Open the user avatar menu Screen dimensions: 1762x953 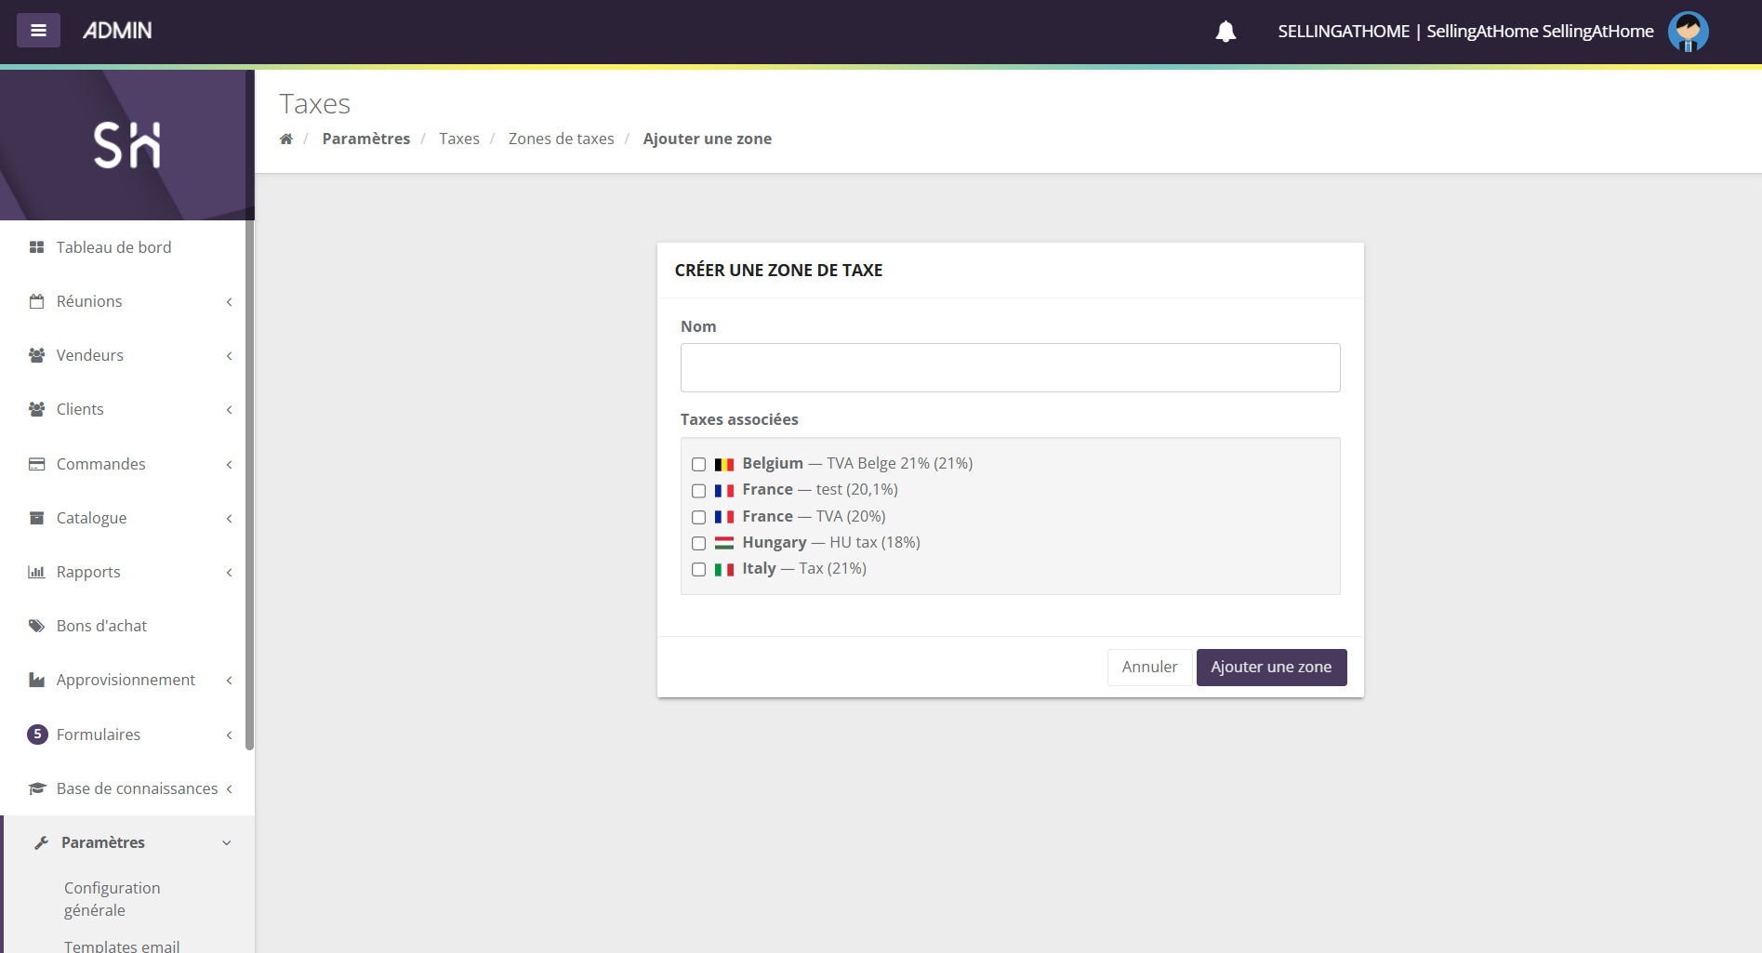tap(1688, 32)
